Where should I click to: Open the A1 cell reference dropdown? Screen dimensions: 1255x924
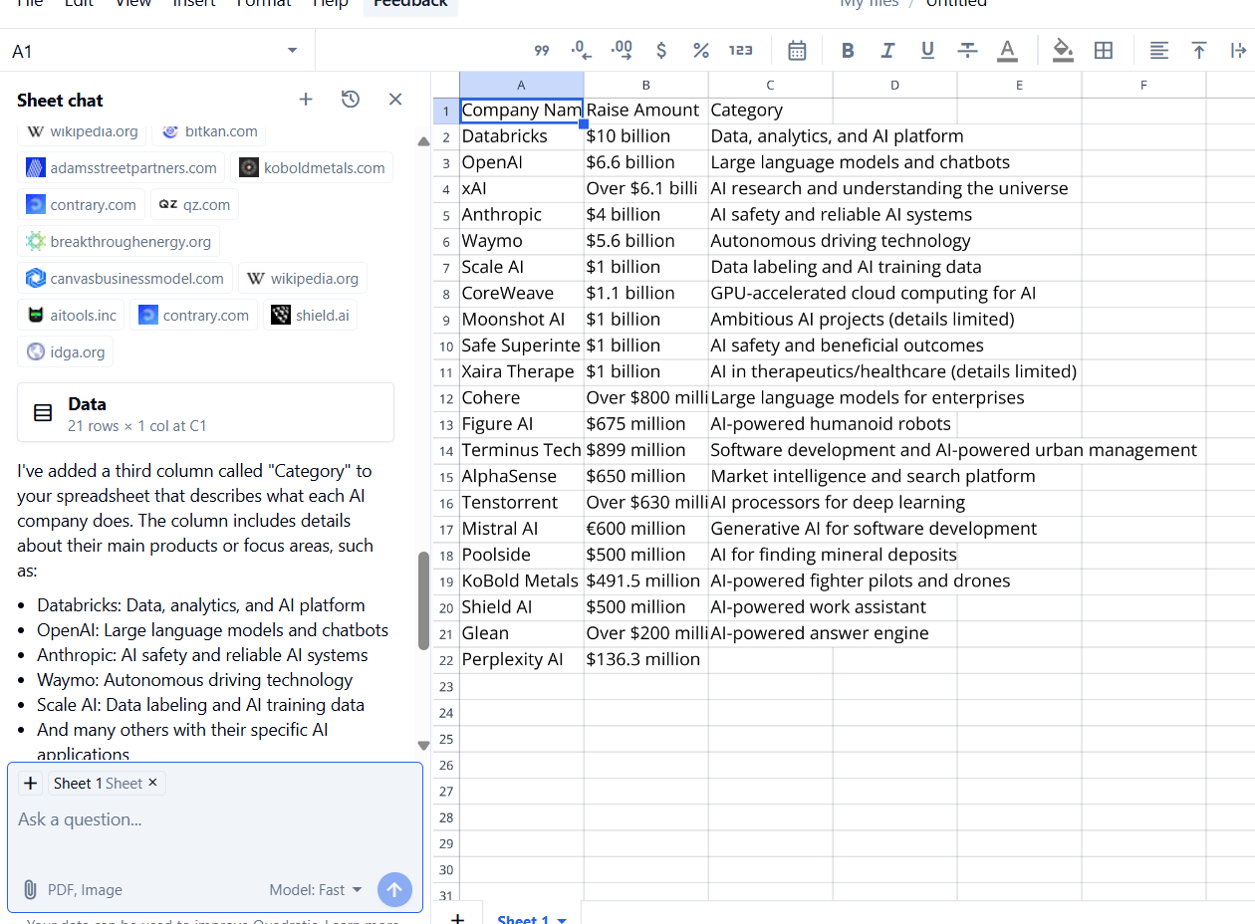(292, 51)
